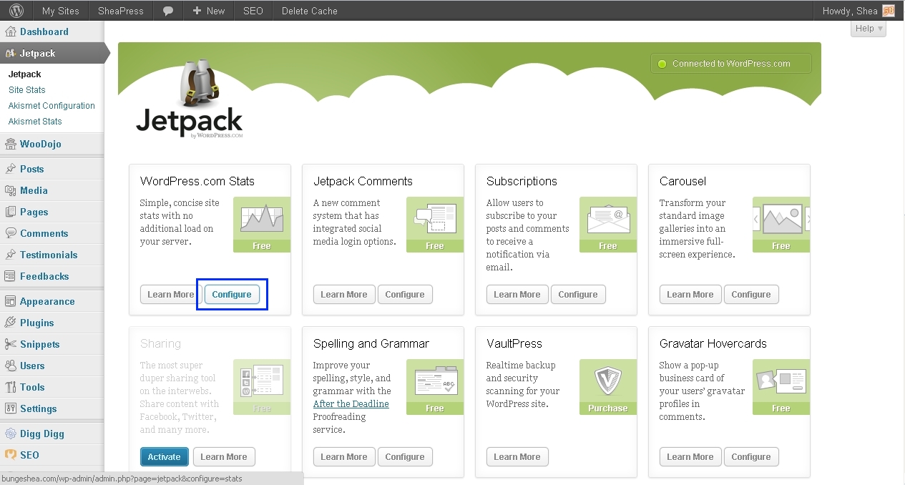Click the Carousel gallery image
The image size is (905, 485).
781,225
